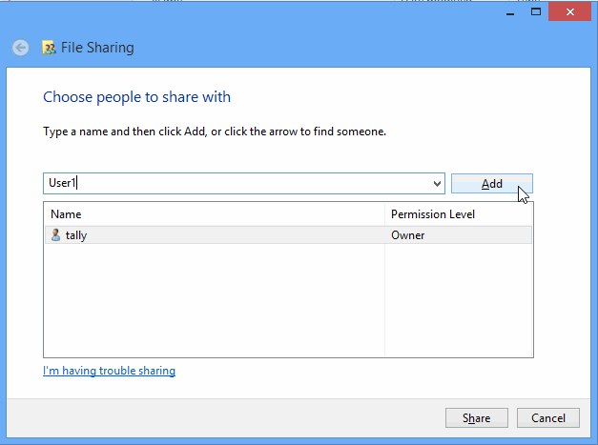Click the "Choose people to share with" heading

point(137,97)
